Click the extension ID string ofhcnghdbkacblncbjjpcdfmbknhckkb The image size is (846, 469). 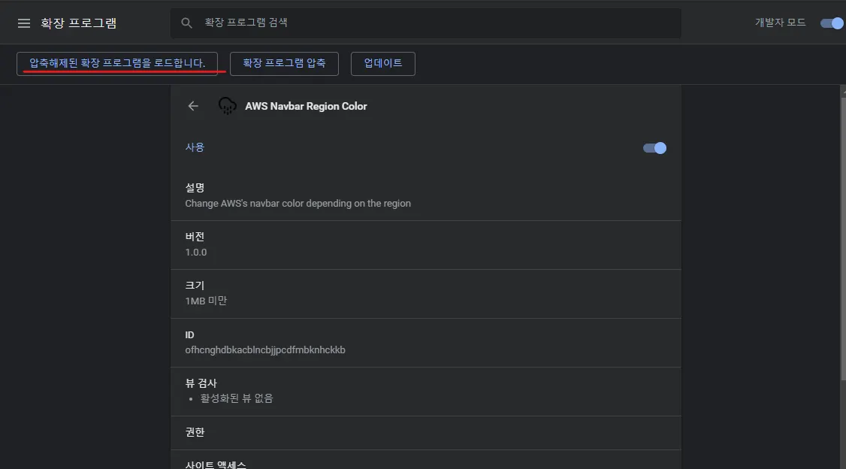(x=265, y=350)
